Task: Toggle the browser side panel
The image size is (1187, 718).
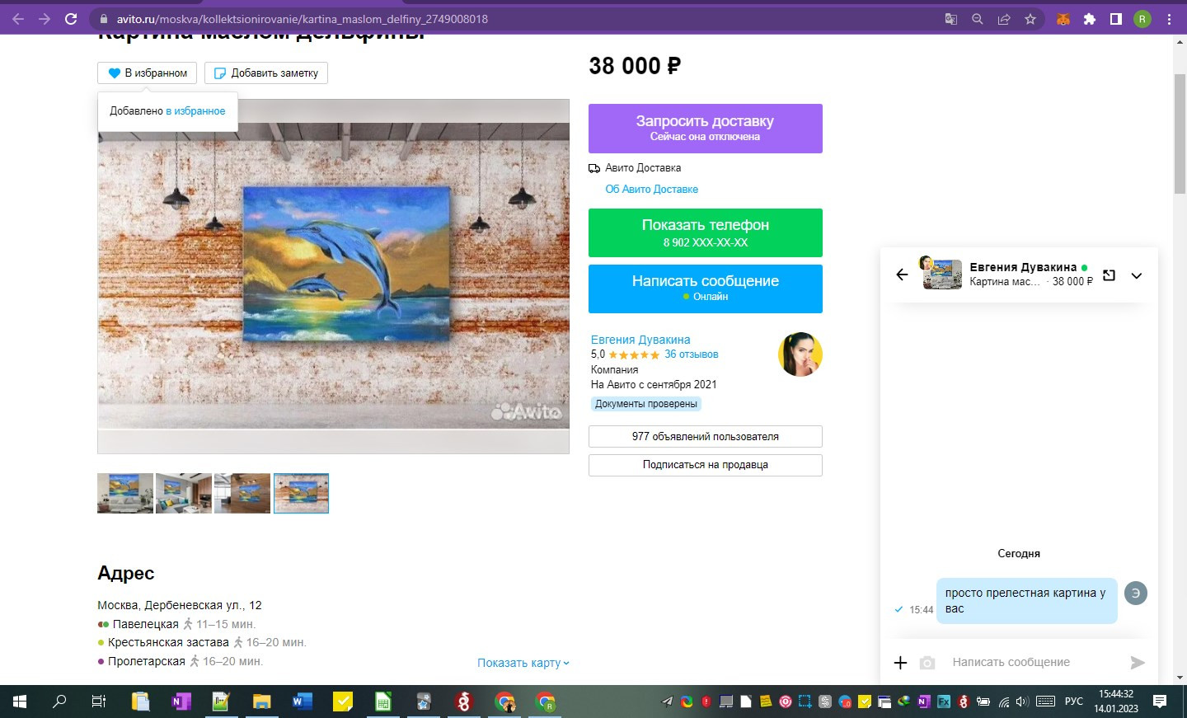Action: [1116, 18]
